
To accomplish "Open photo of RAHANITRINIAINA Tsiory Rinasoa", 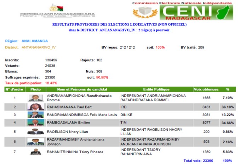I will point(36,152).
